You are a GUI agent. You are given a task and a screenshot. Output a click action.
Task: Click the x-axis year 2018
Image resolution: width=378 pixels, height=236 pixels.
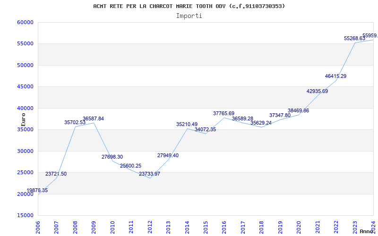[262, 228]
